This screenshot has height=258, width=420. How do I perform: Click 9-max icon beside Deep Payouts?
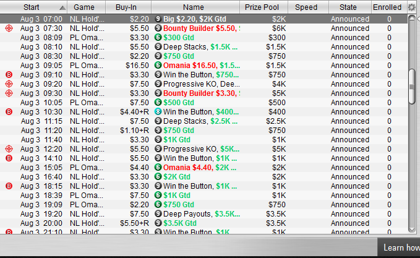pos(158,213)
